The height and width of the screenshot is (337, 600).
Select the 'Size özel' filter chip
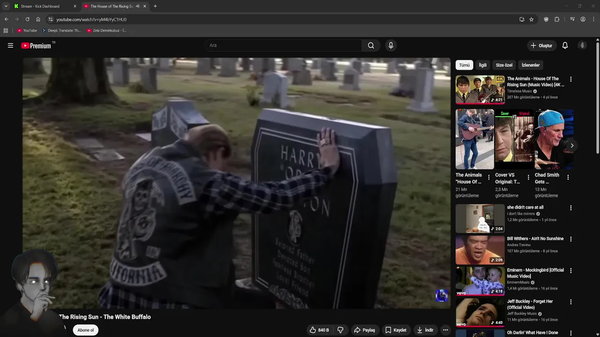(x=504, y=65)
